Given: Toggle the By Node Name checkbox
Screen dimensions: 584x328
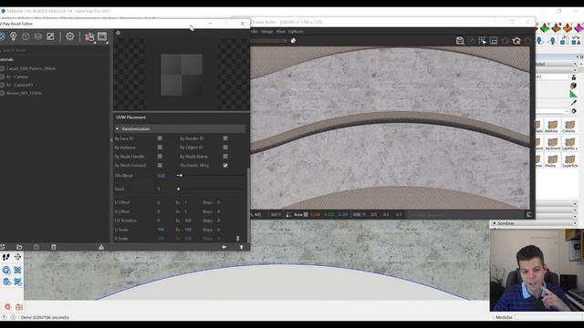Looking at the screenshot, I should [225, 156].
